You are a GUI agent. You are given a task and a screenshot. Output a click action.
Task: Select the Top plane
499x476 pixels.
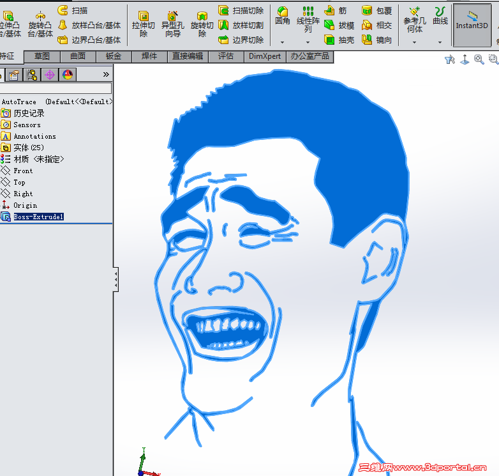click(13, 182)
